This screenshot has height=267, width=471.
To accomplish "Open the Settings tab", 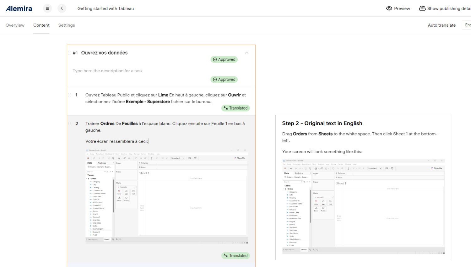I will (67, 25).
